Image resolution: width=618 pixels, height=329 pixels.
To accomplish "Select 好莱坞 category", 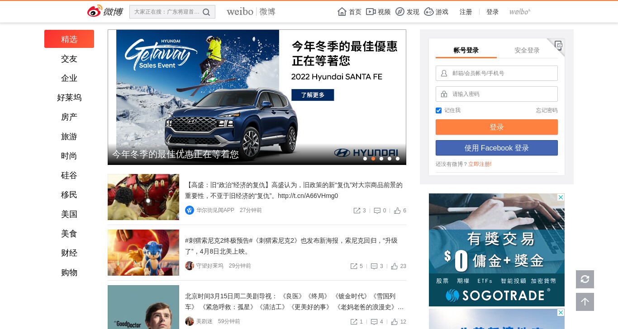I will coord(69,98).
